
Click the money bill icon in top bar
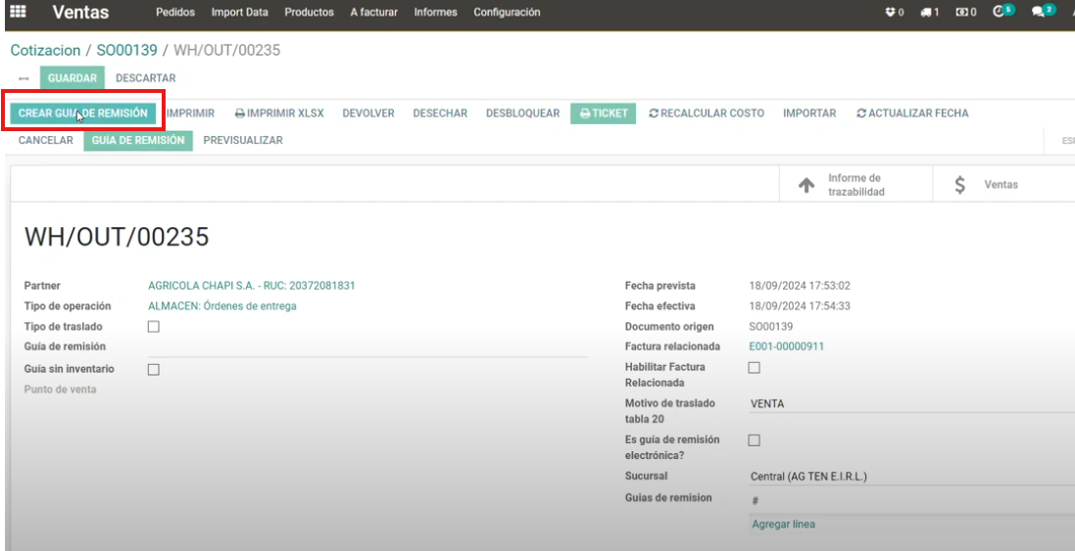pyautogui.click(x=965, y=13)
